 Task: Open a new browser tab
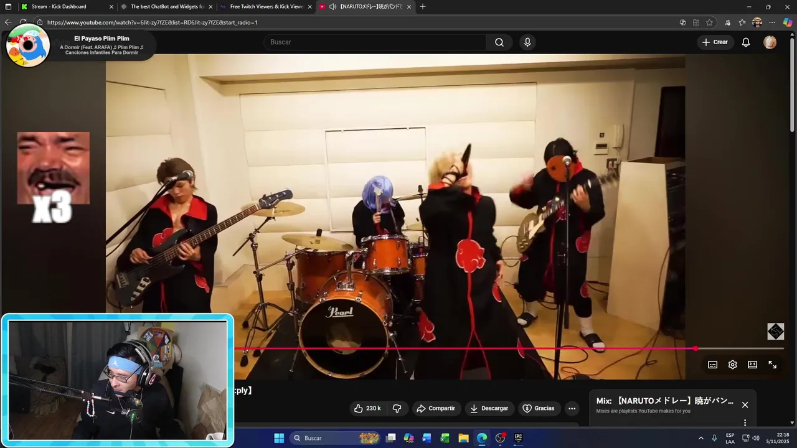pyautogui.click(x=423, y=7)
